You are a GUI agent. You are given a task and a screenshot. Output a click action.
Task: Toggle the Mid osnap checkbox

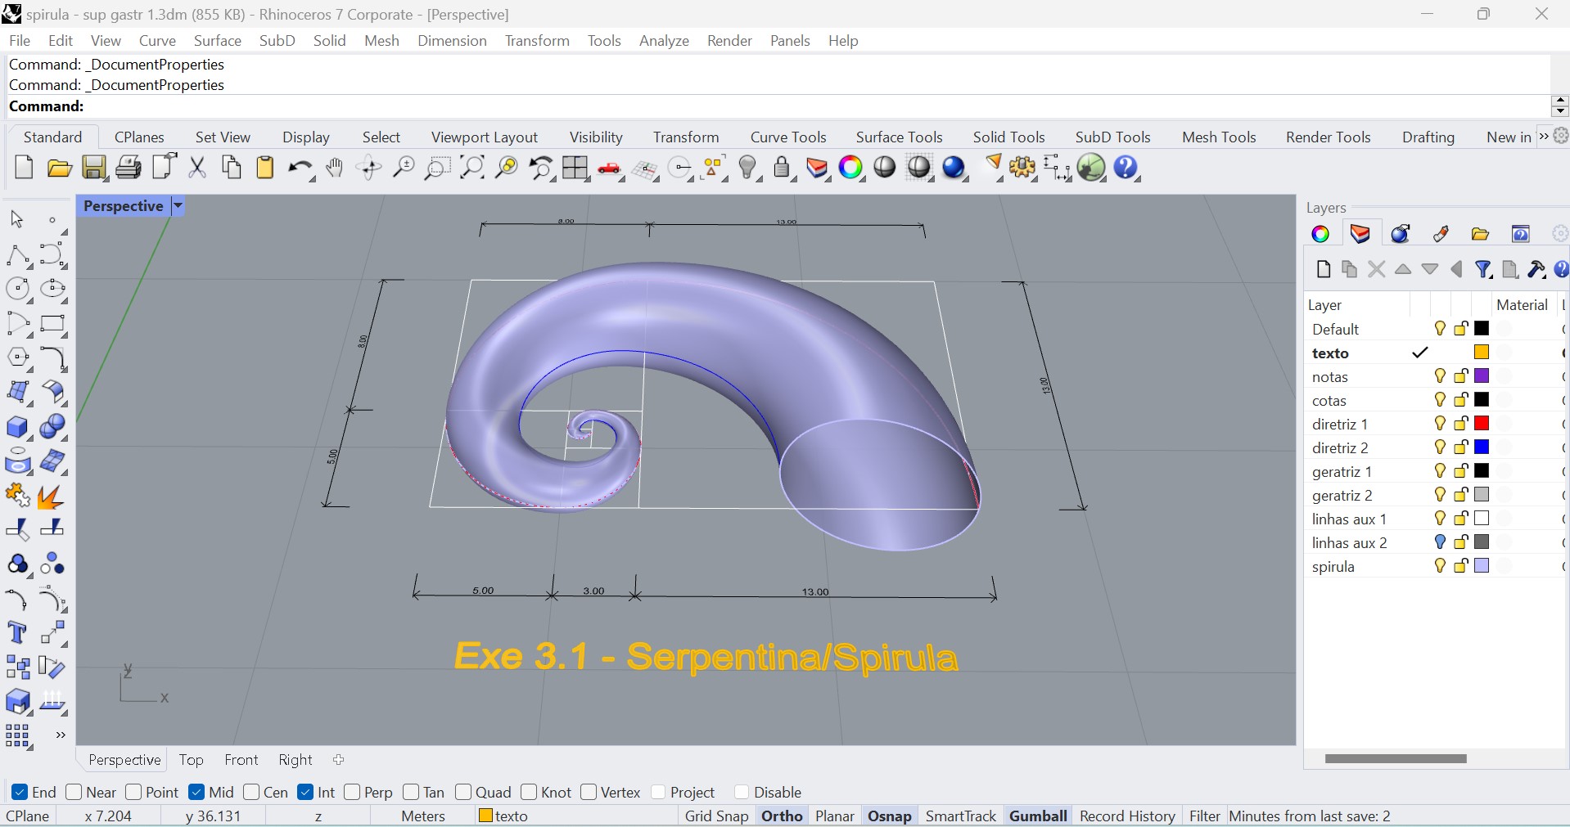[196, 792]
